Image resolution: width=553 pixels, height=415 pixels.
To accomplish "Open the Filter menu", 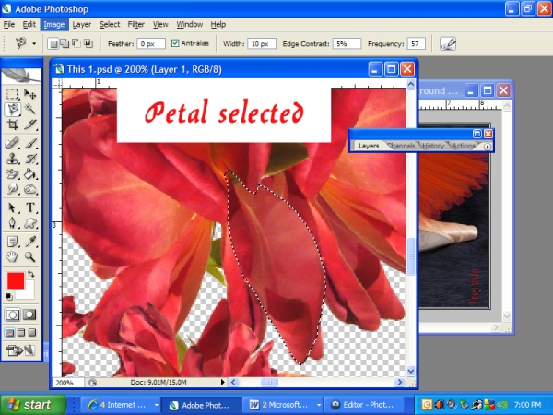I will tap(136, 24).
